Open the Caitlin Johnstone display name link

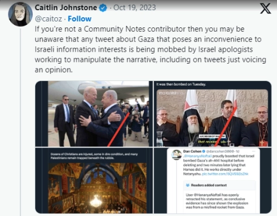(66, 8)
